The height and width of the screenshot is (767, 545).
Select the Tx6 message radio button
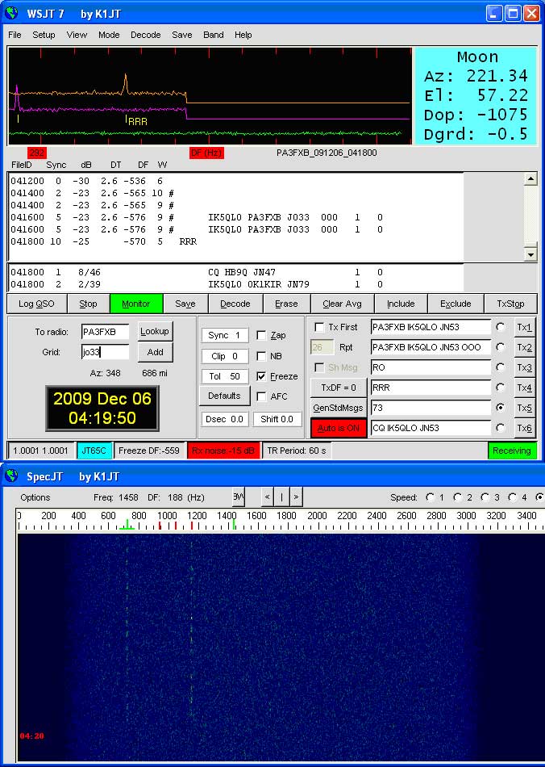point(501,428)
